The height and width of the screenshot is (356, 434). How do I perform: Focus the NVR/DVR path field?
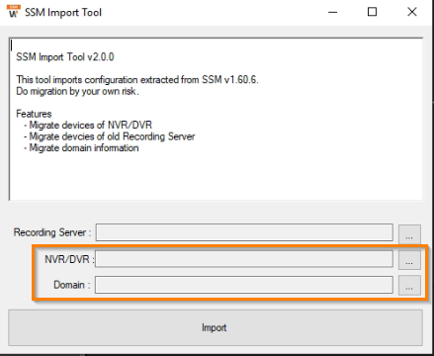coord(244,259)
